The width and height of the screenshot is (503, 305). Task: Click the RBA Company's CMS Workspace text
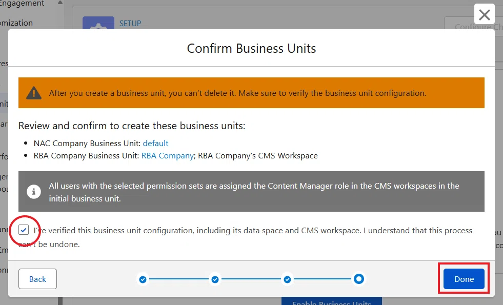tap(257, 155)
